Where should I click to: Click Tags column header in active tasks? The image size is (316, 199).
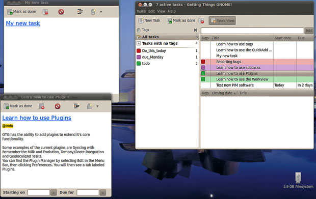click(205, 38)
